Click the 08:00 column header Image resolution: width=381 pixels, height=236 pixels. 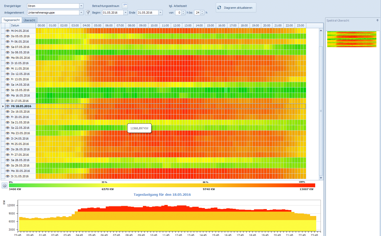(131, 25)
